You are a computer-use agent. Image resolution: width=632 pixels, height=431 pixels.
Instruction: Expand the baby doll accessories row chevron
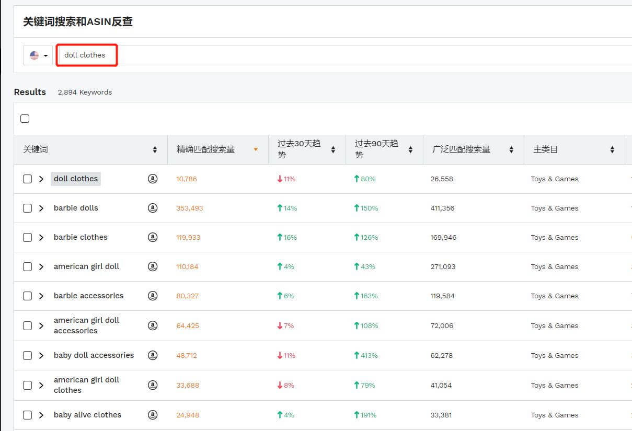(41, 355)
